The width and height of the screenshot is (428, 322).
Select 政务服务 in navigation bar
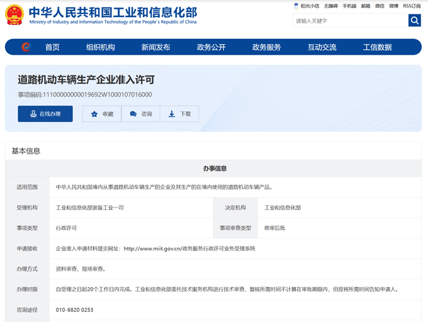267,47
